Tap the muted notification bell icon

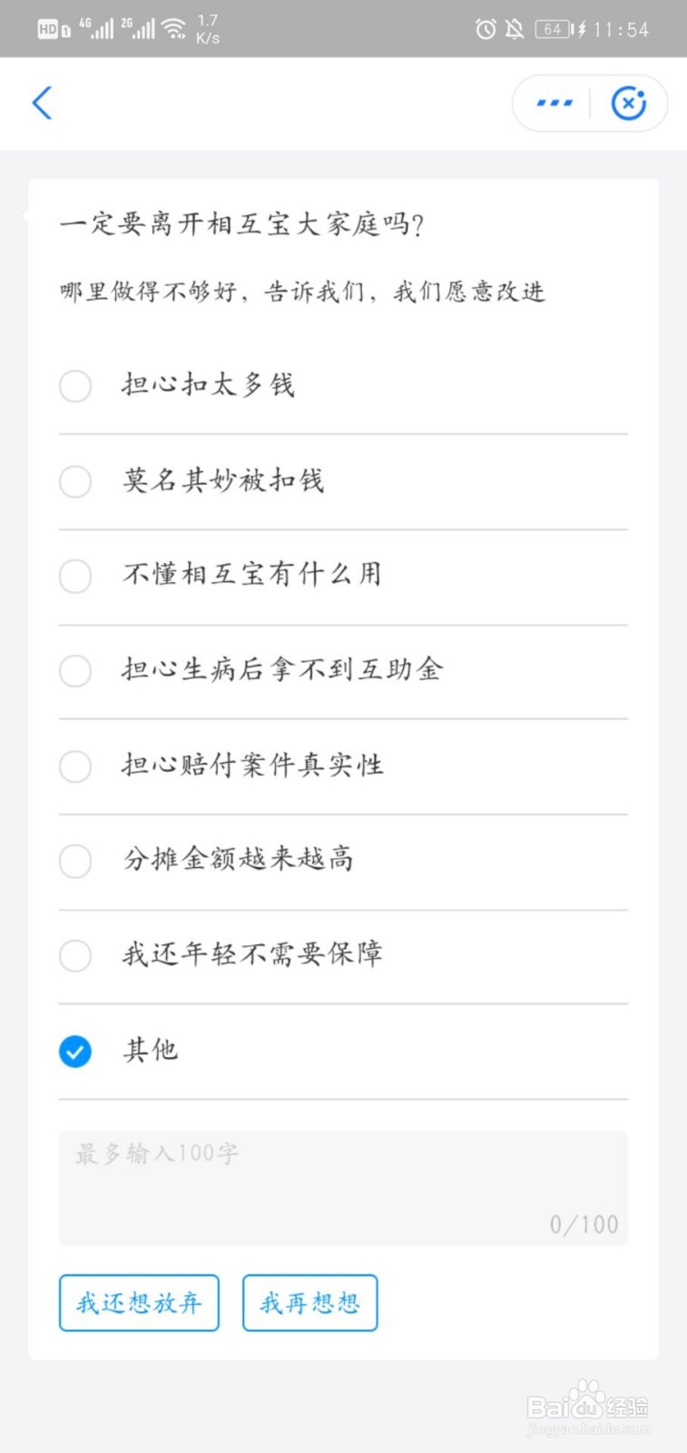click(x=515, y=30)
